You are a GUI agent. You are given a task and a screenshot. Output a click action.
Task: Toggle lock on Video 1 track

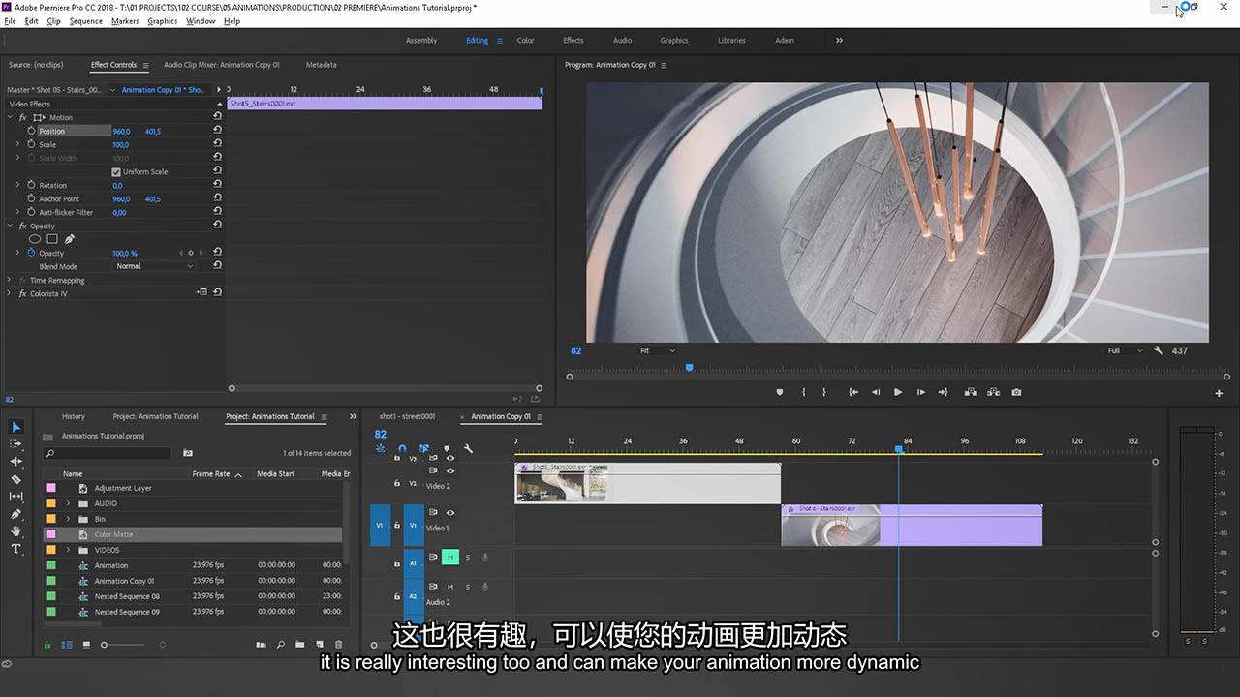(396, 526)
